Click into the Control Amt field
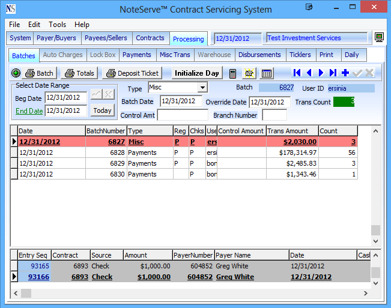This screenshot has width=391, height=308. tap(182, 115)
